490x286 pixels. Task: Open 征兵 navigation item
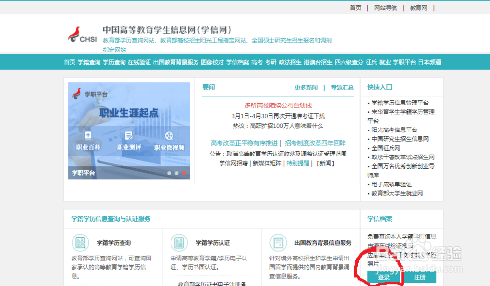pyautogui.click(x=371, y=62)
